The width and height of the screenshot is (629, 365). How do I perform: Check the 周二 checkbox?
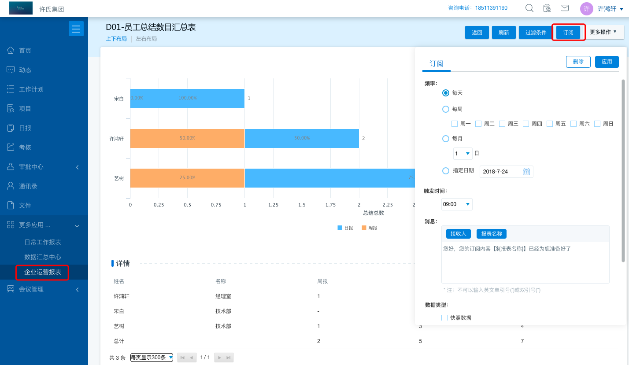[478, 124]
